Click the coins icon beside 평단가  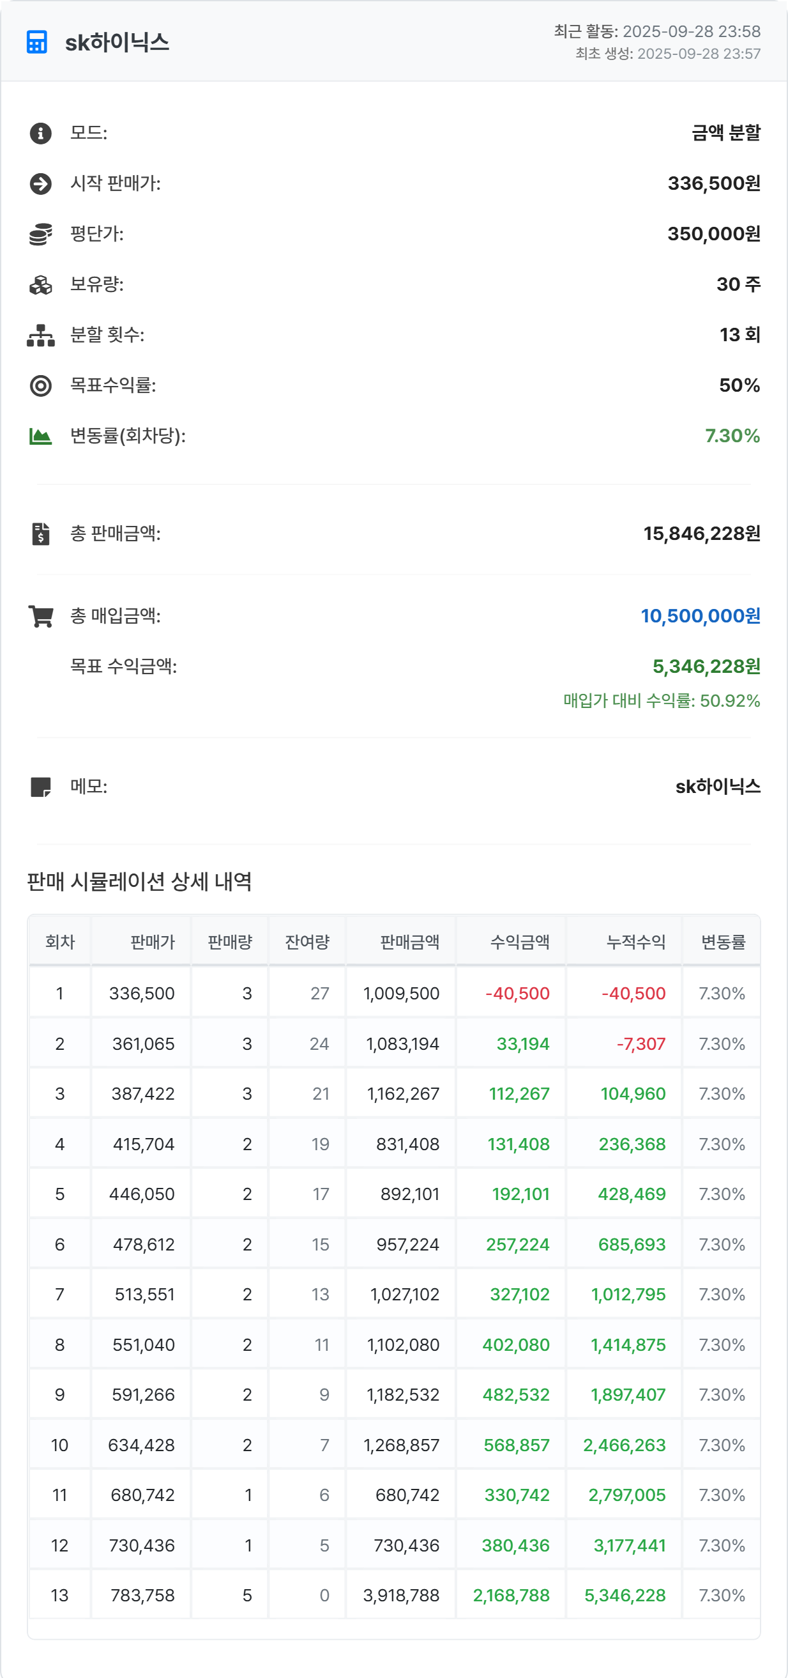click(x=40, y=235)
